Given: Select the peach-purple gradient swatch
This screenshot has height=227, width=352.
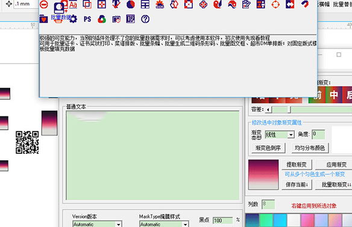Looking at the screenshot, I should 335,220.
